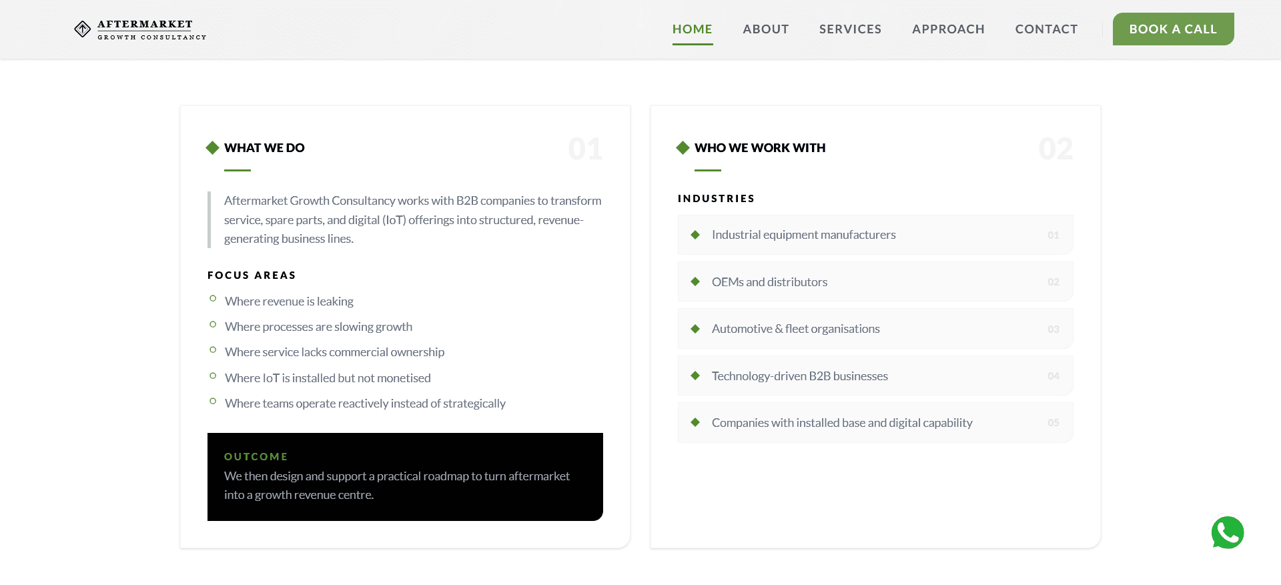Navigate to the Approach page
The height and width of the screenshot is (585, 1281).
coord(949,29)
